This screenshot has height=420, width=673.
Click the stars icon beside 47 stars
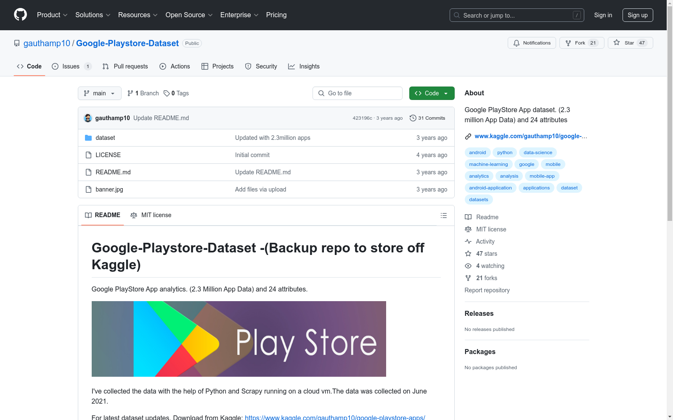pyautogui.click(x=468, y=254)
